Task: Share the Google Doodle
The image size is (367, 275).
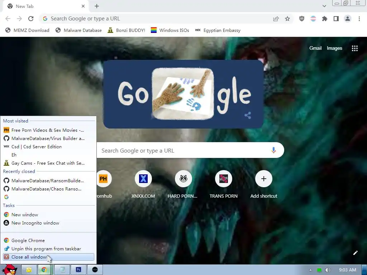Action: click(x=248, y=115)
